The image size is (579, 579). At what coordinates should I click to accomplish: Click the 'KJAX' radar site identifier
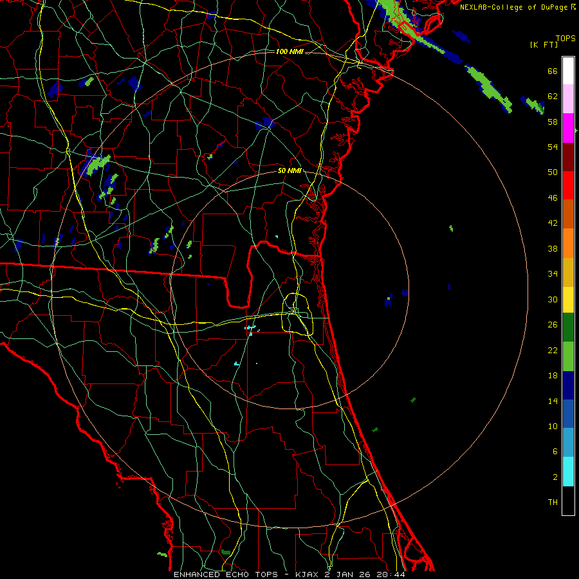tap(309, 574)
